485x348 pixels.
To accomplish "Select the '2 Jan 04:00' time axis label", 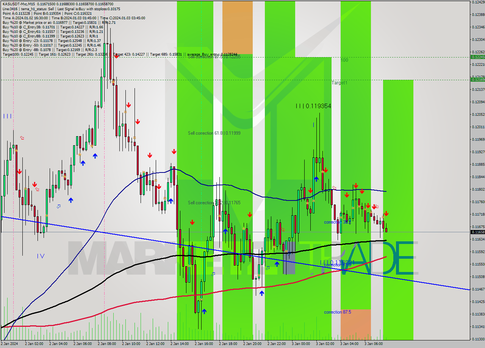I will pos(58,344).
